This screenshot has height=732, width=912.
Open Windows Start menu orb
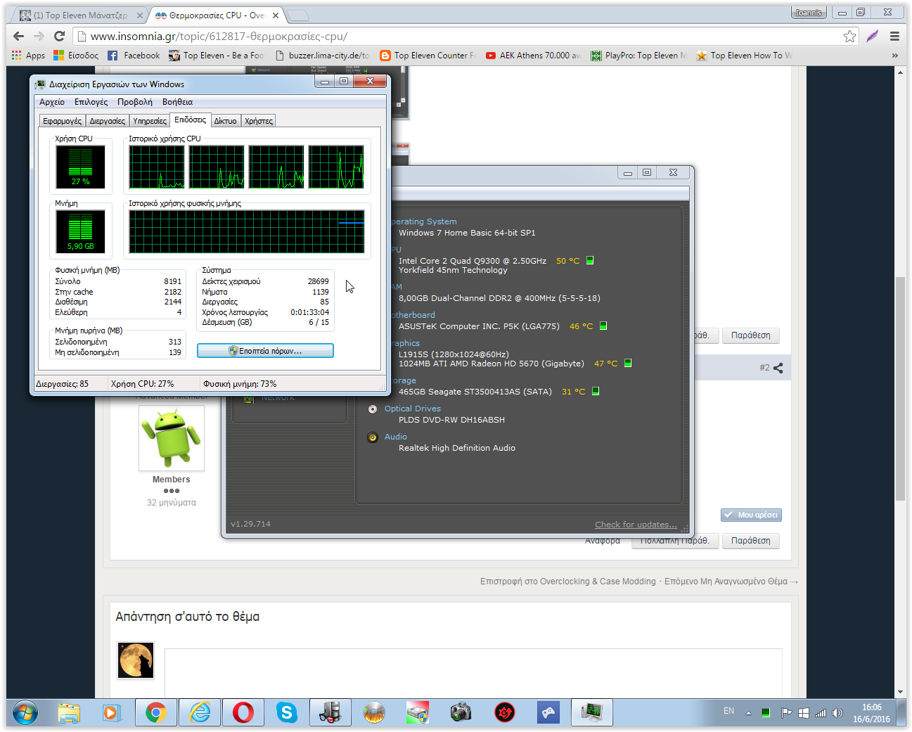25,712
